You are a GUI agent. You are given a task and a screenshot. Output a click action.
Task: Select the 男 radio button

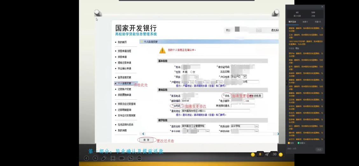point(183,72)
